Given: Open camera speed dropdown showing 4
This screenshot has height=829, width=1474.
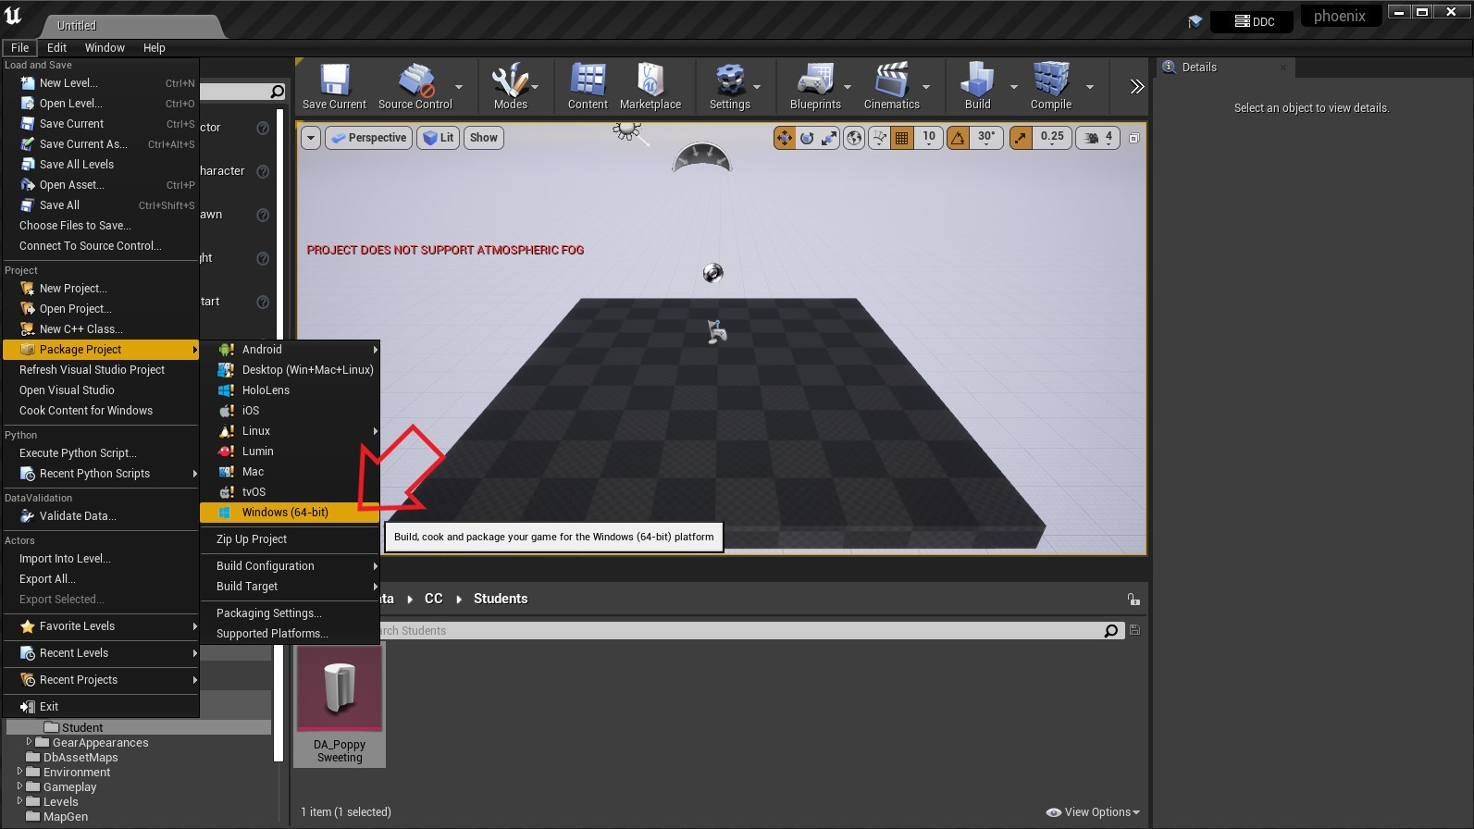Looking at the screenshot, I should pos(1098,138).
